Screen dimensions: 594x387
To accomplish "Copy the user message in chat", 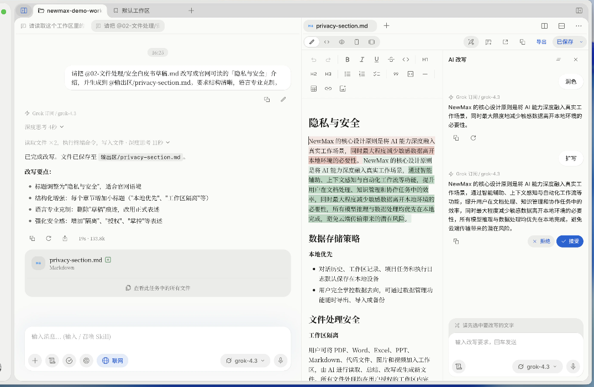I will coord(267,99).
